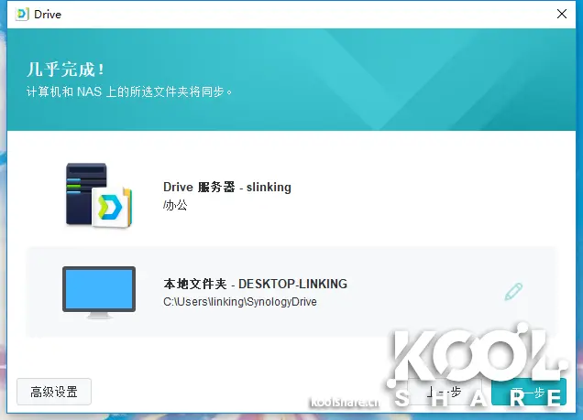The image size is (583, 420).
Task: Continue with the 下一步 button
Action: [529, 392]
